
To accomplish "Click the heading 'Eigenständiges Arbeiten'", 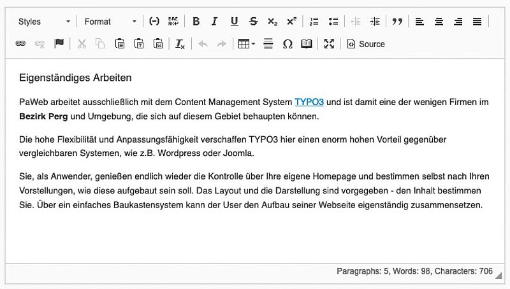I will point(75,78).
